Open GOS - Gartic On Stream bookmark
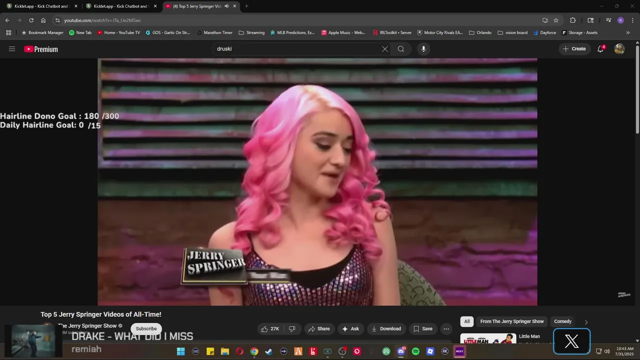Screen dimensions: 640x360 (168, 32)
